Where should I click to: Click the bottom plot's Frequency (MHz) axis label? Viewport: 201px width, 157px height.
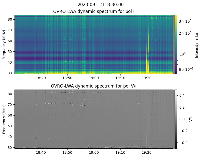[4, 119]
